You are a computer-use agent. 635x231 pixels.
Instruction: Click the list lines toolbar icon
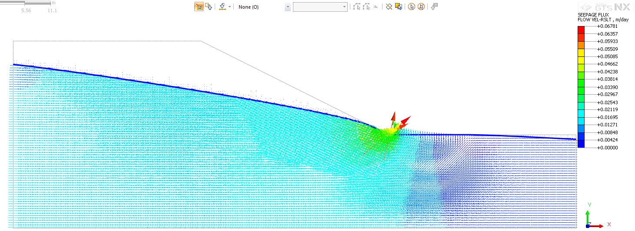pos(376,7)
